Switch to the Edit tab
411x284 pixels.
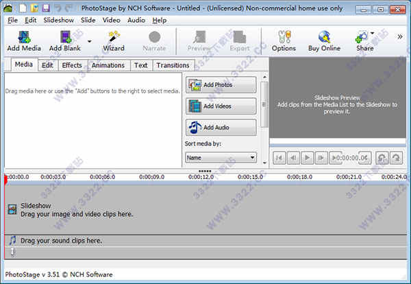47,65
